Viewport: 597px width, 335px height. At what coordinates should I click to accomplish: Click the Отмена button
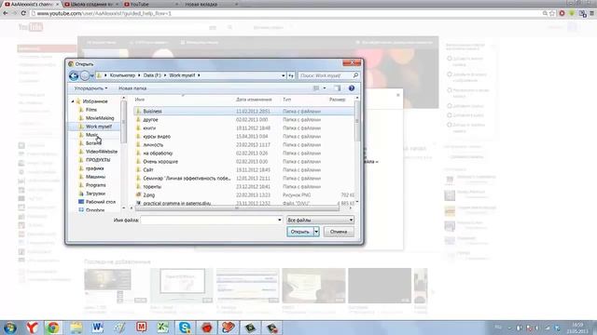[x=339, y=232]
